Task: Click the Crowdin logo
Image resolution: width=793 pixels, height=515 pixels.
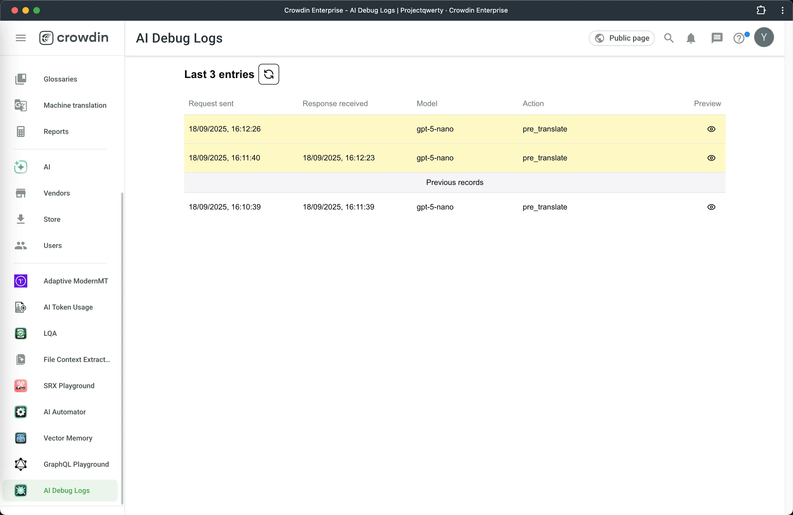Action: (x=74, y=37)
